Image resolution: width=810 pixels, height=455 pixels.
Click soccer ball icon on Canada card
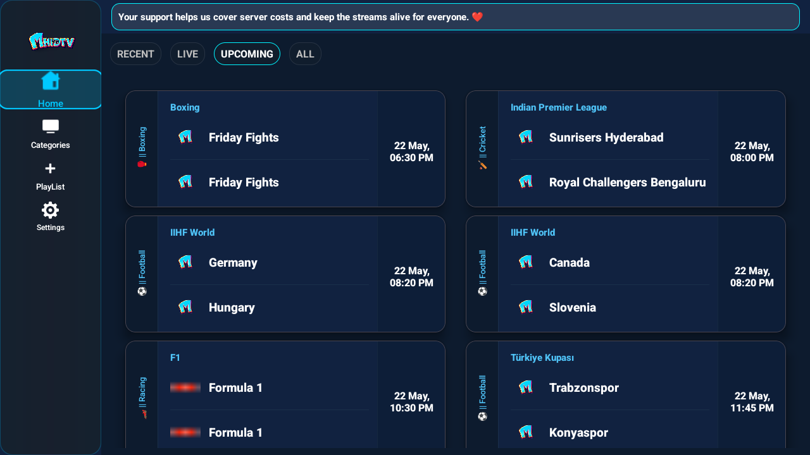coord(482,291)
